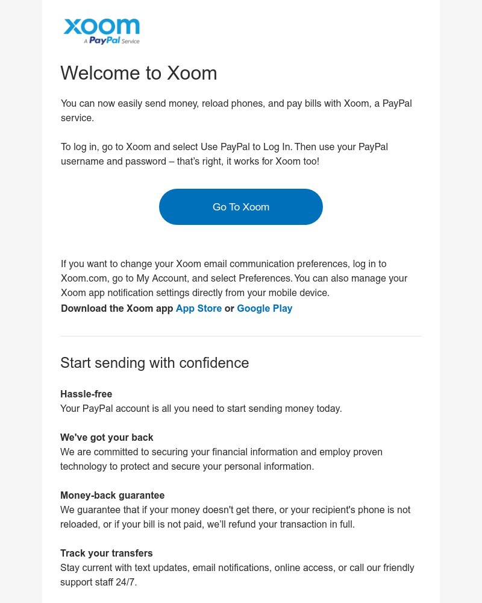Click the Xoom logo
Screen dimensions: 482x603
tap(101, 31)
